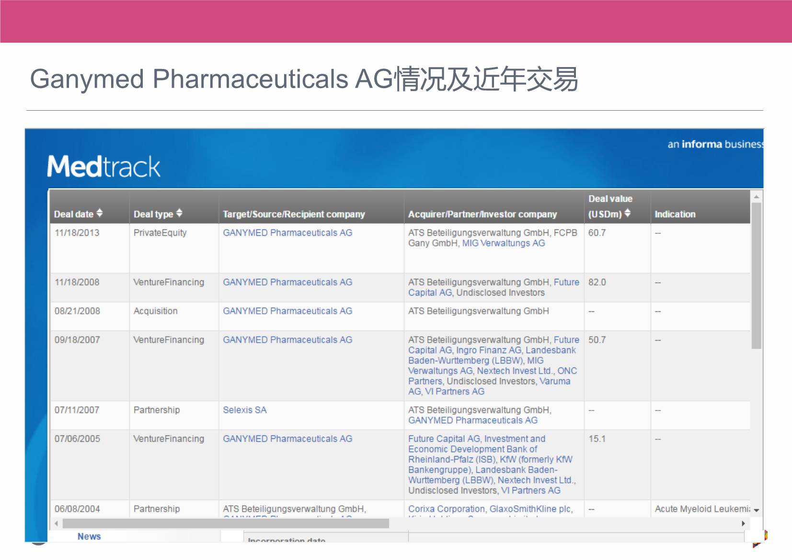This screenshot has height=560, width=792.
Task: Open the Selexis SA company link
Action: 244,410
